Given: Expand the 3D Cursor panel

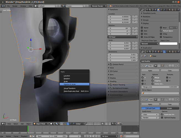Looking at the screenshot, I should (x=114, y=71).
